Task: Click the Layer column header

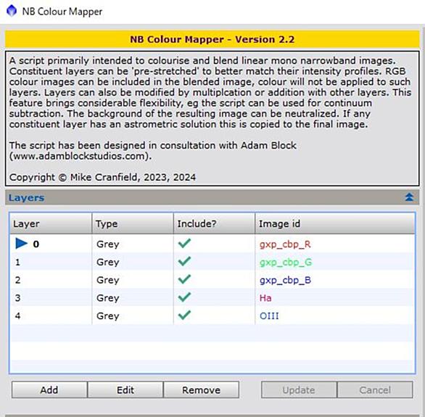Action: (51, 223)
